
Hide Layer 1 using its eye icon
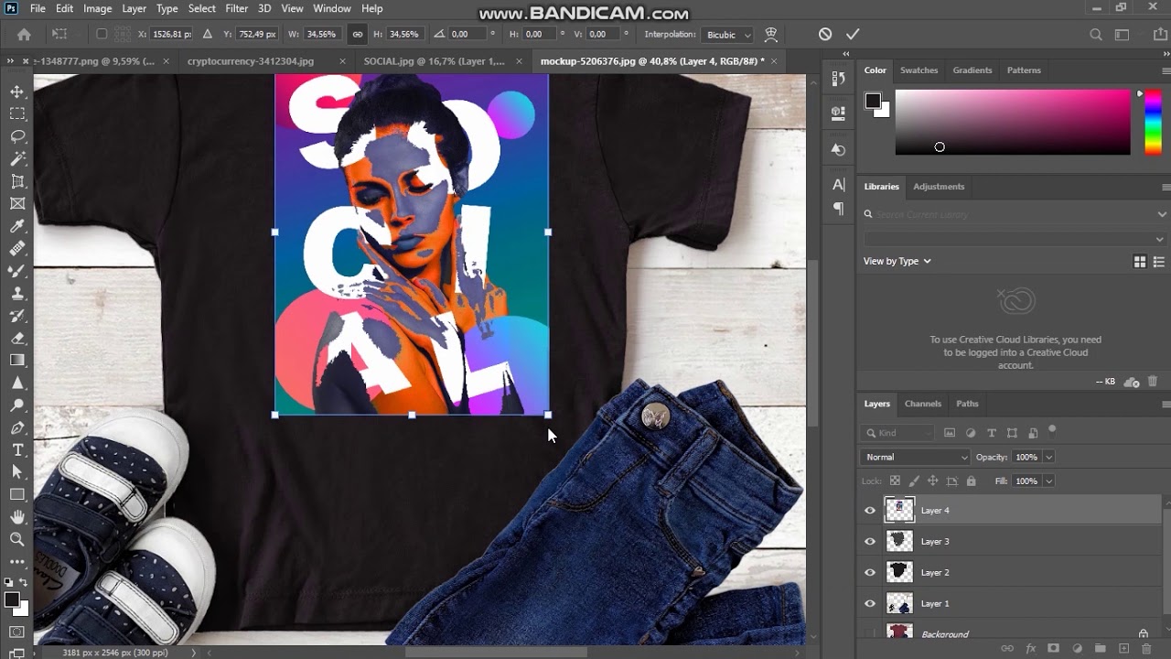[870, 604]
